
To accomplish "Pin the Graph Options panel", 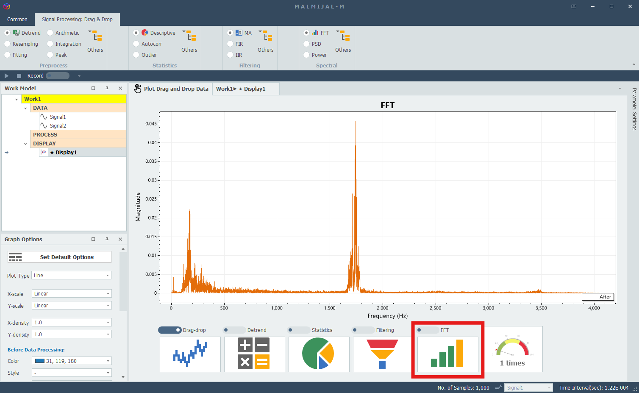I will (107, 239).
